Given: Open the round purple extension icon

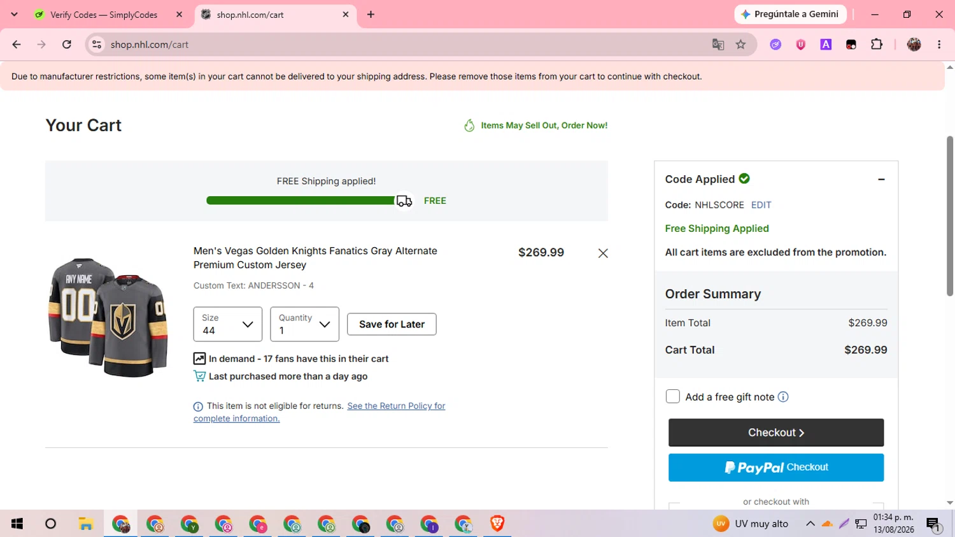Looking at the screenshot, I should tap(775, 45).
